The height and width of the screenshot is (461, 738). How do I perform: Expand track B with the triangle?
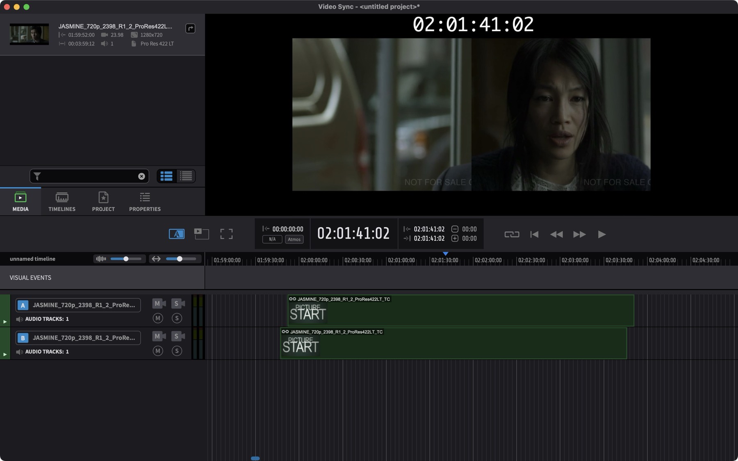(5, 355)
